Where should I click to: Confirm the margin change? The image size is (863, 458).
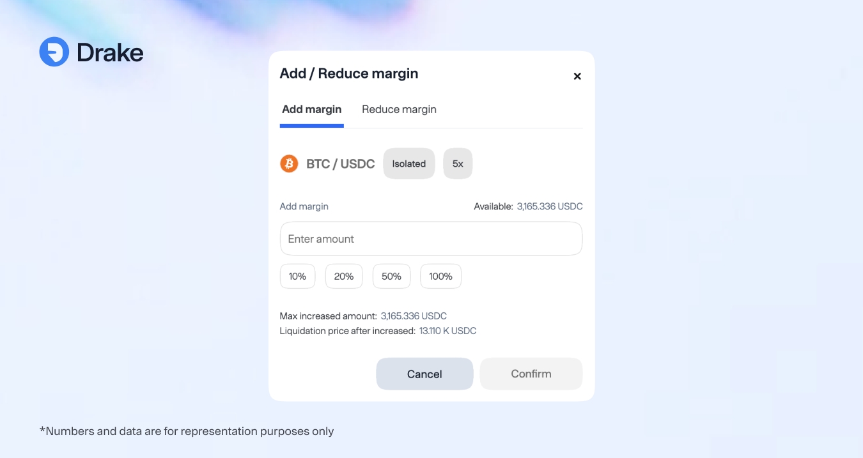click(531, 374)
